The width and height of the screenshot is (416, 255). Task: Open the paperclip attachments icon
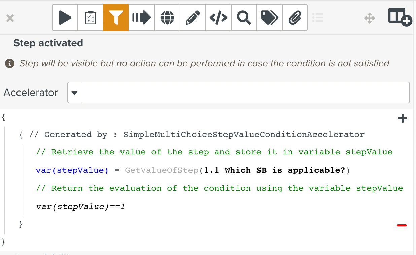295,17
